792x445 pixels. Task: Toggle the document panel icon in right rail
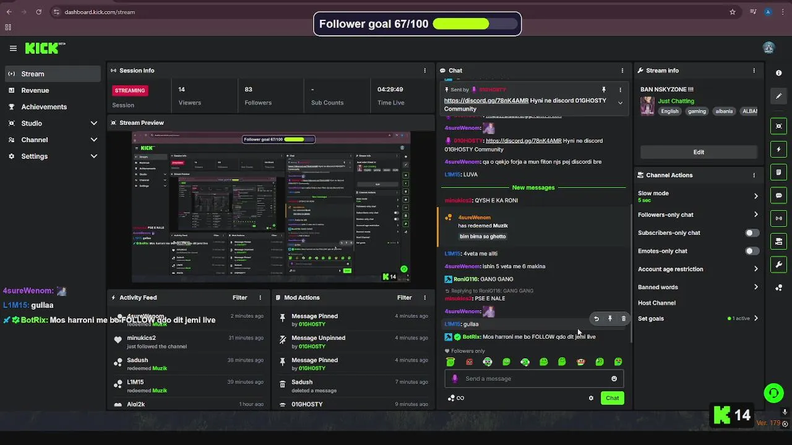pyautogui.click(x=778, y=172)
